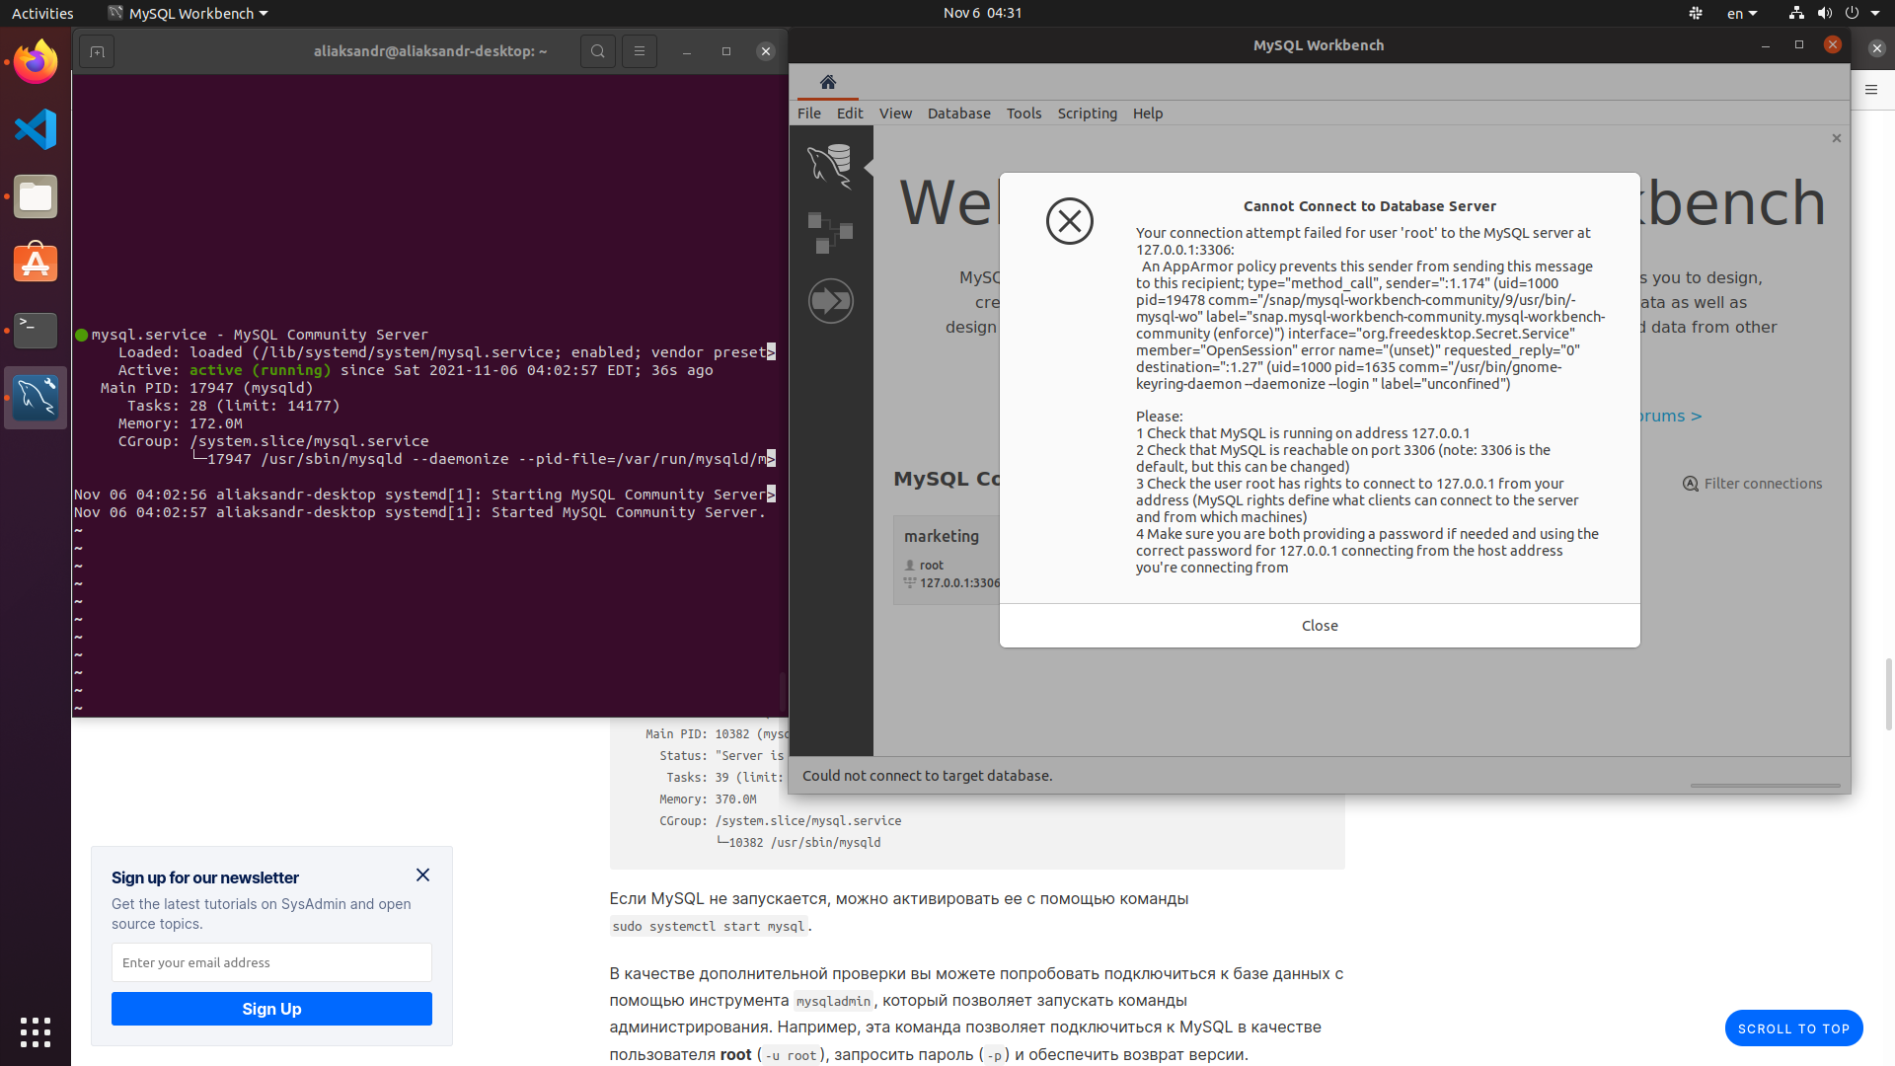Open the terminal hamburger menu
This screenshot has width=1895, height=1066.
pos(640,51)
